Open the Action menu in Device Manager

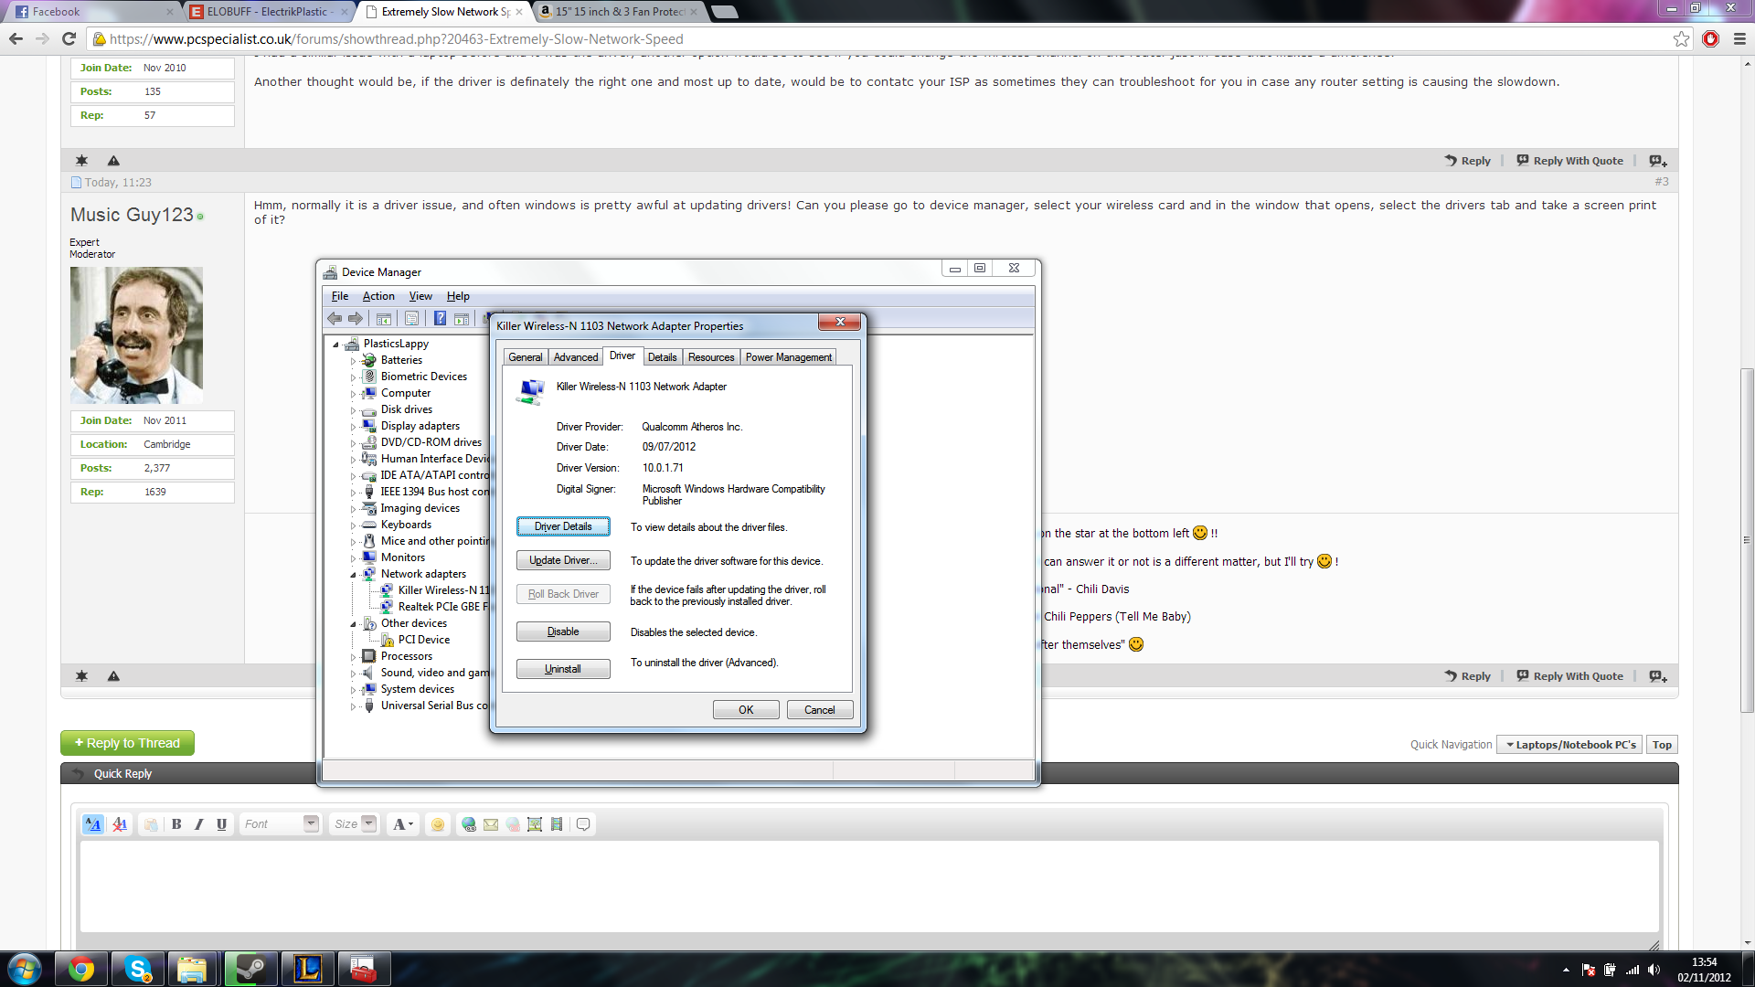[378, 296]
